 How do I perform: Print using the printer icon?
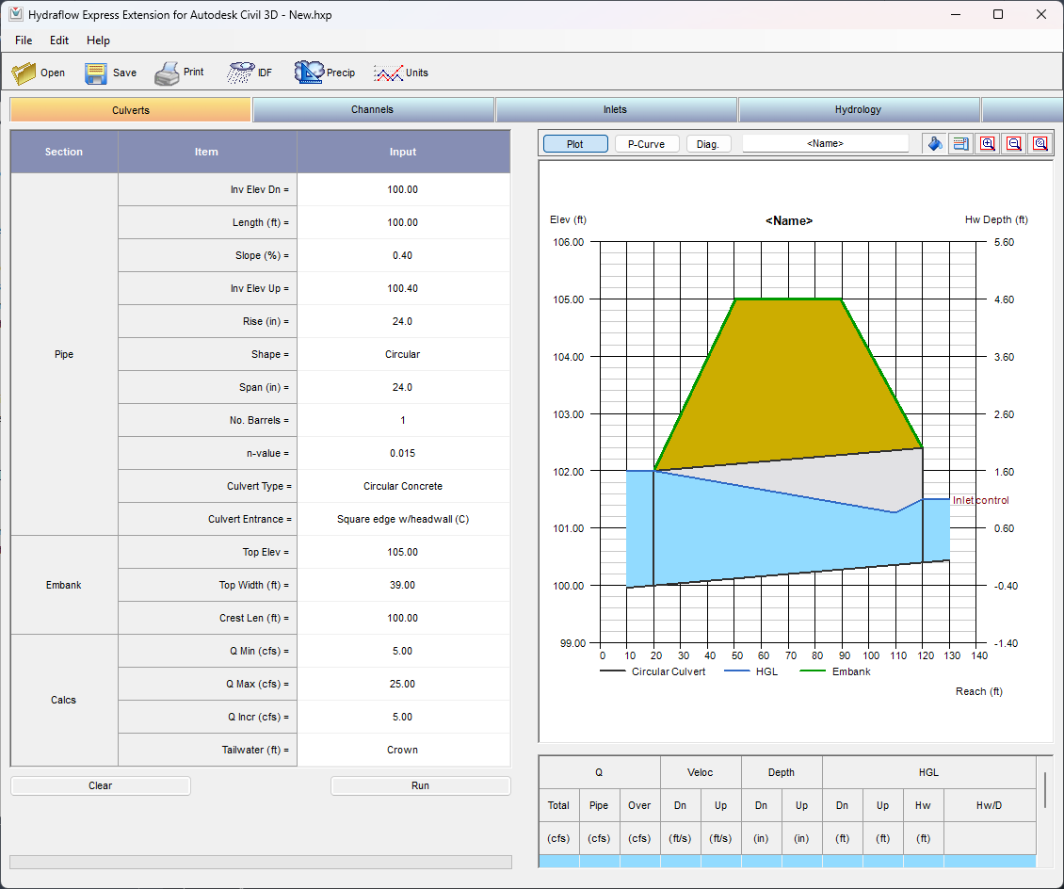click(167, 73)
